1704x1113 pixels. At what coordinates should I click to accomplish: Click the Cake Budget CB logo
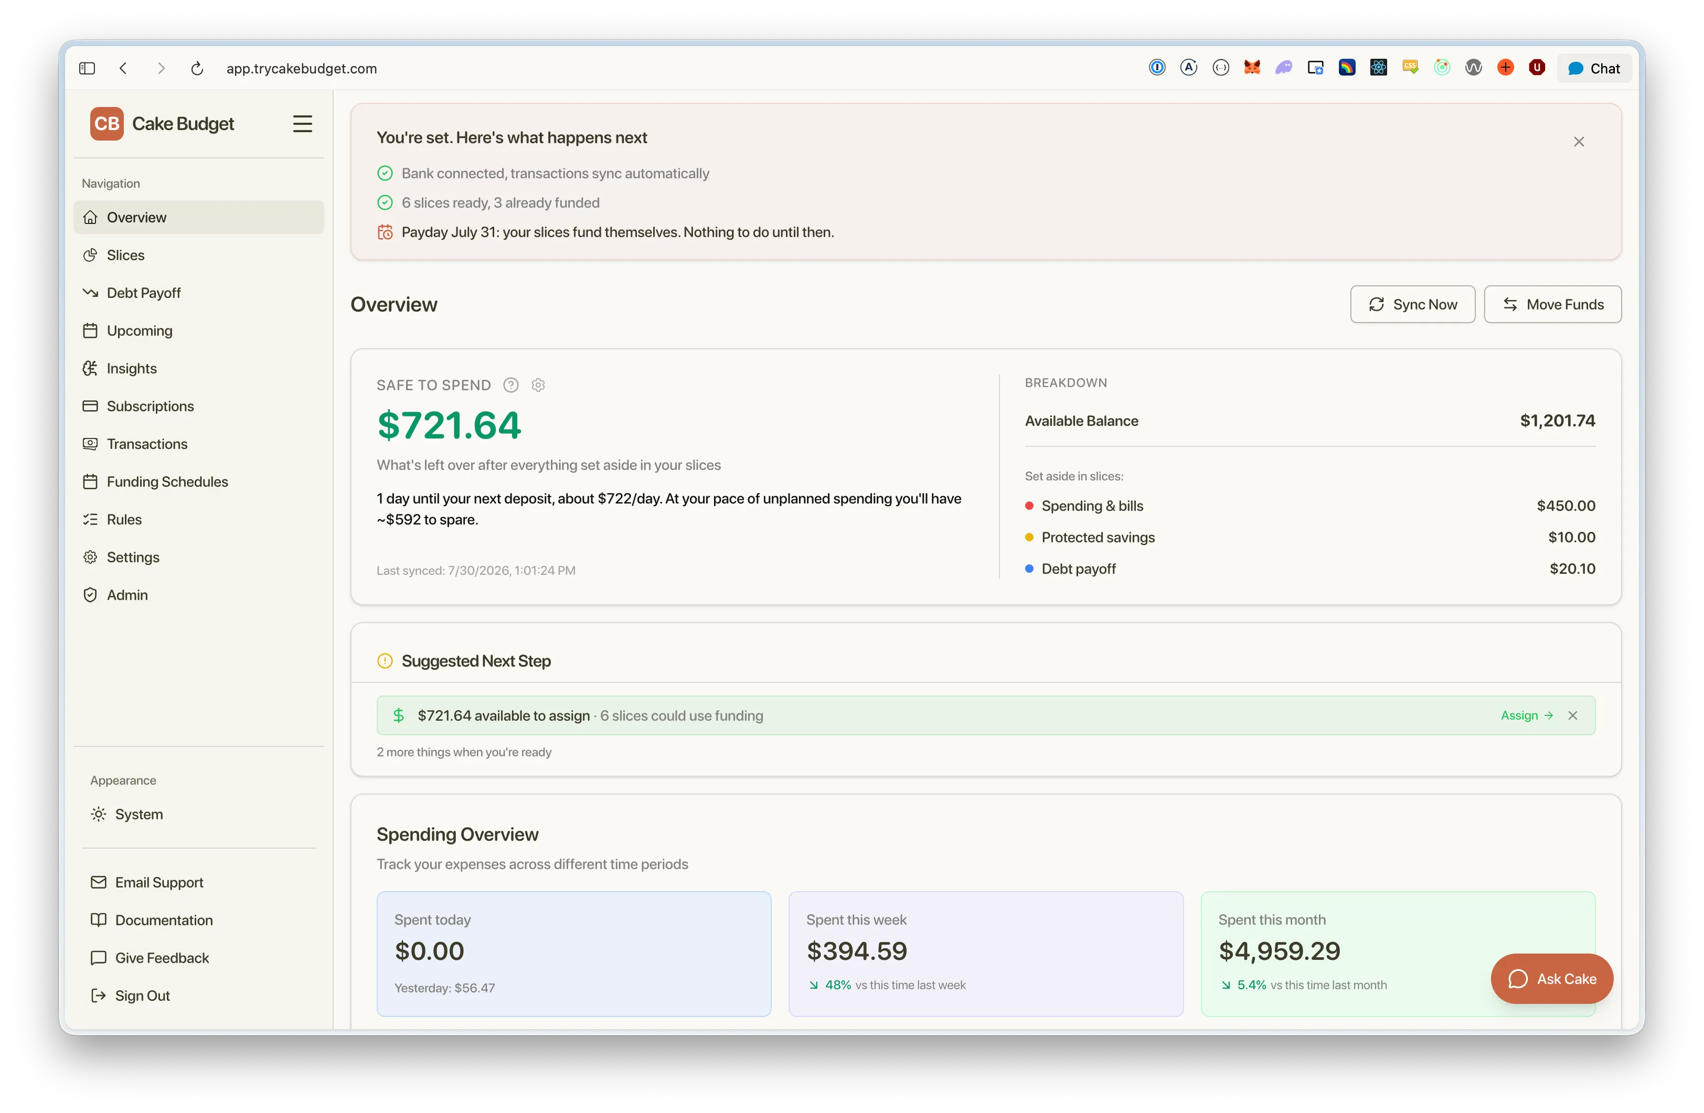click(x=106, y=124)
